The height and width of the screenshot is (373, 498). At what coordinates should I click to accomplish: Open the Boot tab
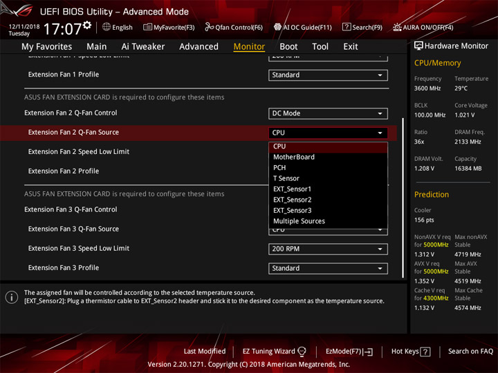click(x=288, y=47)
